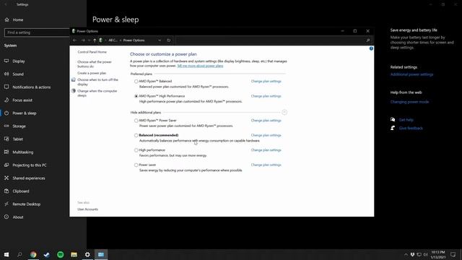The width and height of the screenshot is (462, 260).
Task: Open Storage settings page
Action: click(x=19, y=126)
